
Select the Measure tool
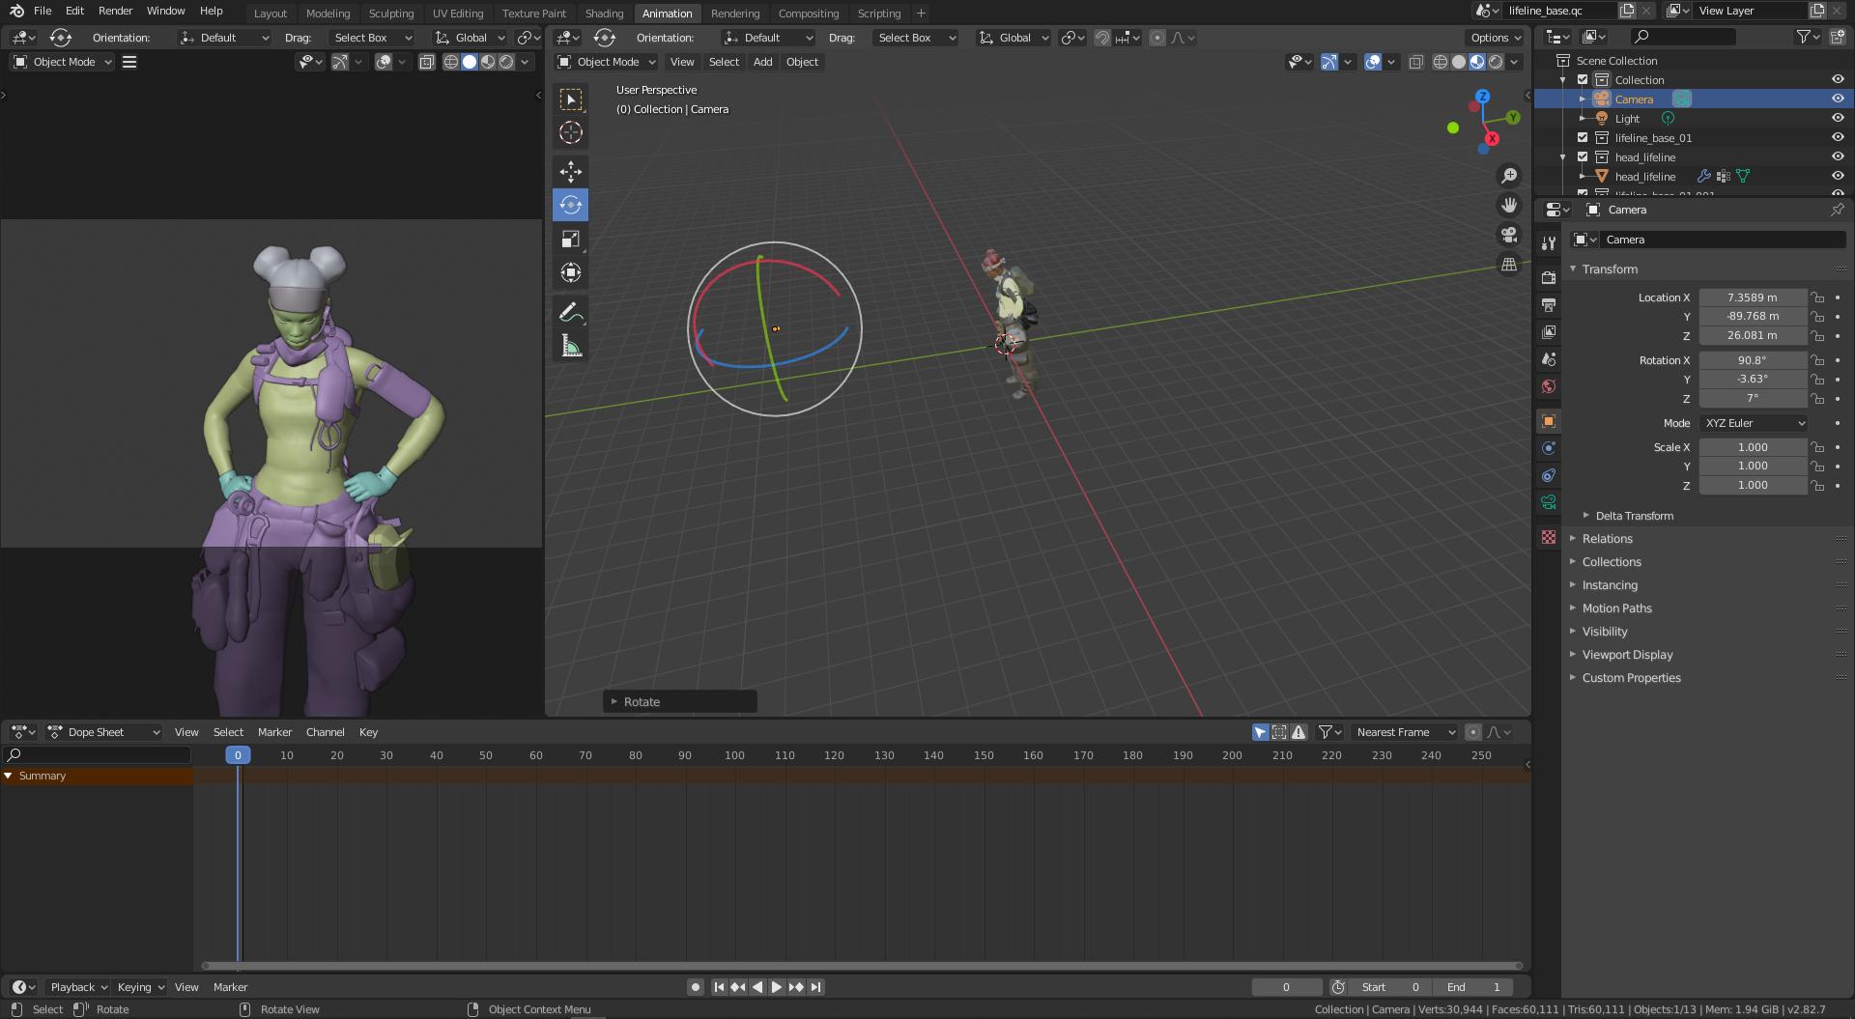pyautogui.click(x=571, y=345)
